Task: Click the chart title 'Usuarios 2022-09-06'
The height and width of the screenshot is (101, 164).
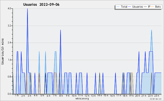Action: (41, 5)
